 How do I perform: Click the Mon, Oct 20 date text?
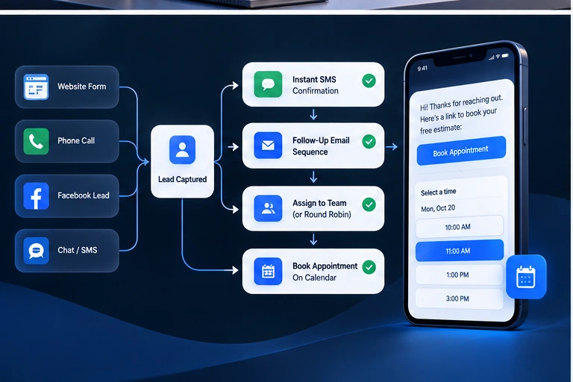[438, 208]
